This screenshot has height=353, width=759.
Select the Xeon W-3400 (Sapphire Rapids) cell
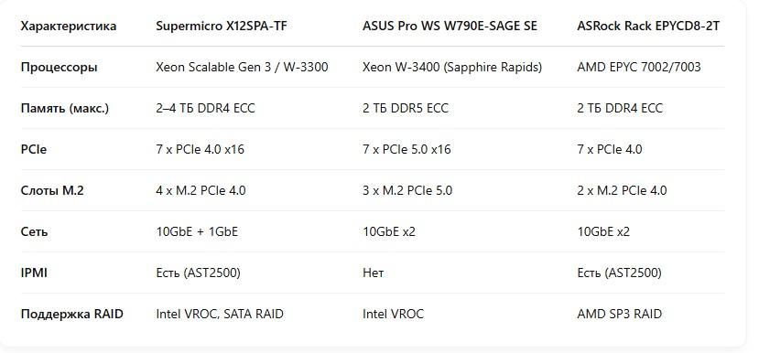pos(452,67)
